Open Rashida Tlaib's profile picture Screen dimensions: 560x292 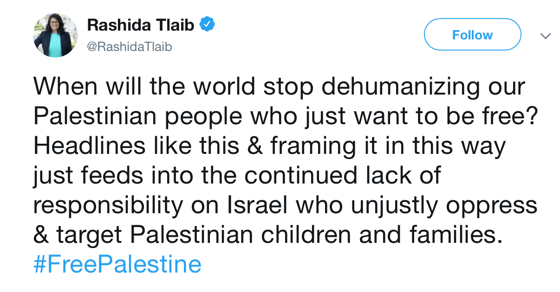click(x=55, y=35)
